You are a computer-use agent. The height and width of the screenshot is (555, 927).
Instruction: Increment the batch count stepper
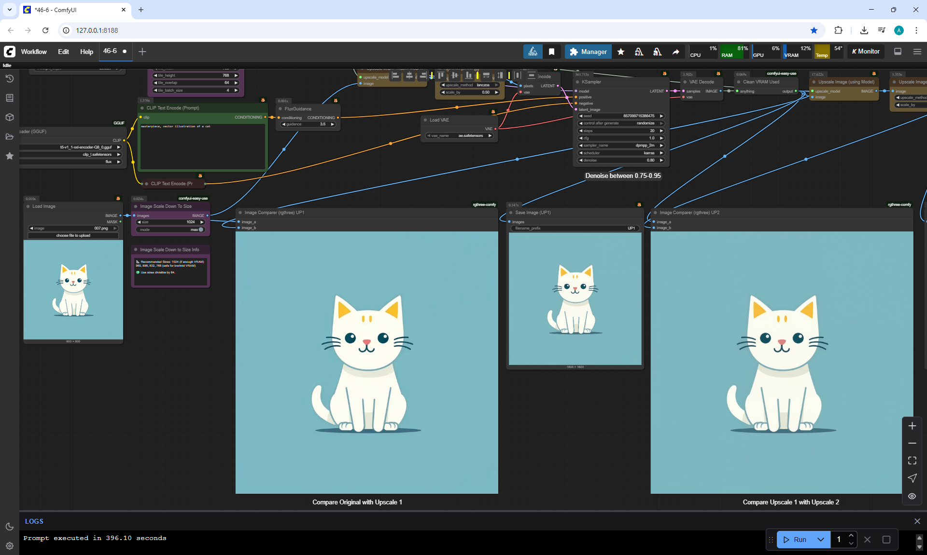[851, 536]
